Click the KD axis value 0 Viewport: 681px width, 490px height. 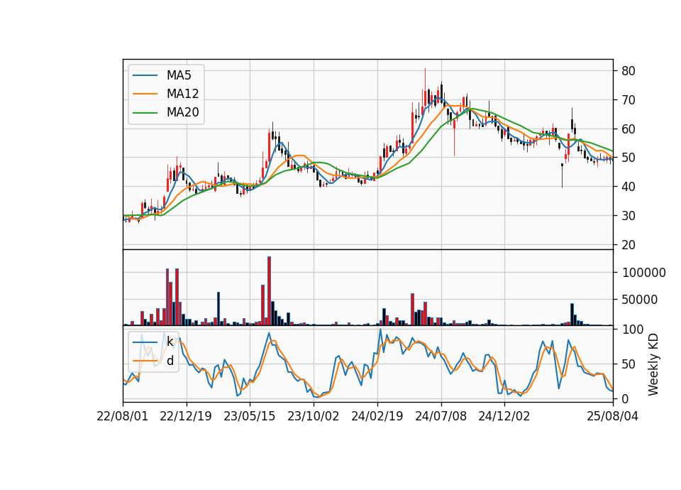[x=625, y=398]
